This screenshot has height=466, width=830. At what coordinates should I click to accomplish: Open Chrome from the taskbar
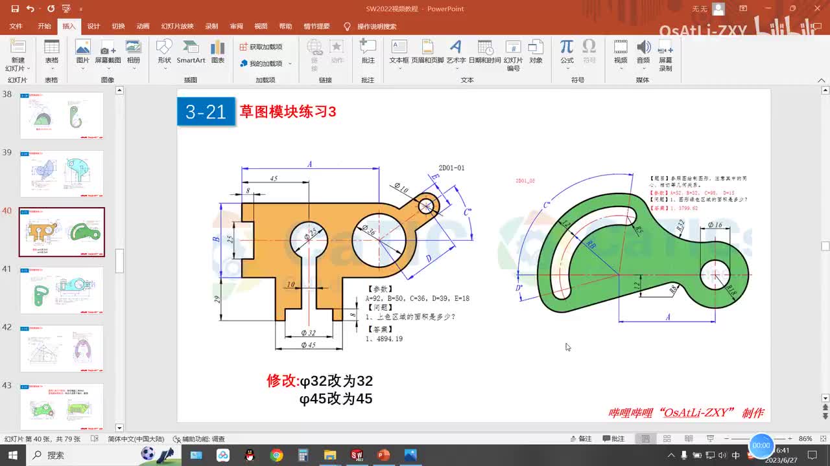[x=277, y=455]
